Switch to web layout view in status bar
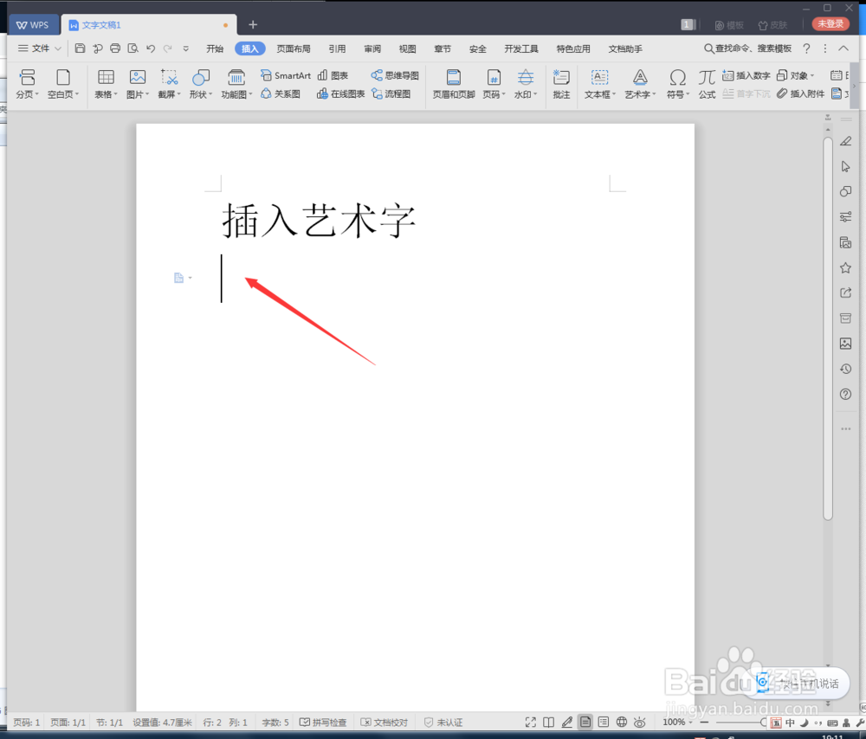The height and width of the screenshot is (739, 866). pos(622,722)
